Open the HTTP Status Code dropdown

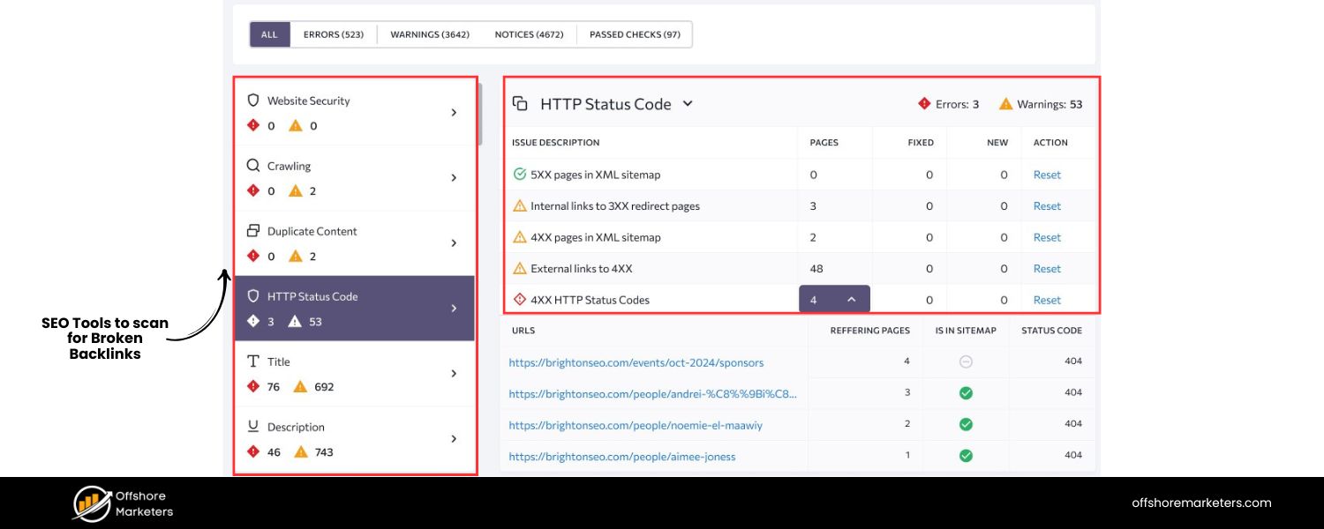(x=688, y=103)
